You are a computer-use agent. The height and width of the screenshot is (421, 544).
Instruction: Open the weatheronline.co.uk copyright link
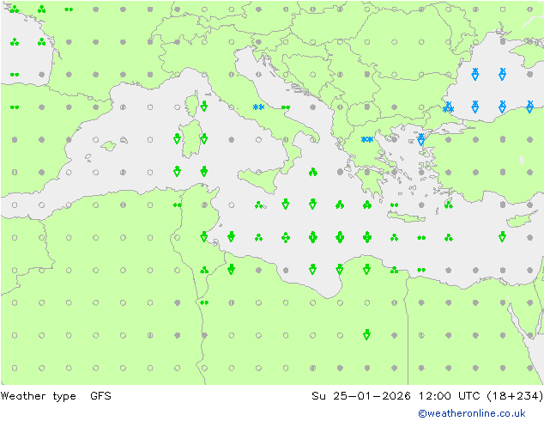pyautogui.click(x=472, y=413)
